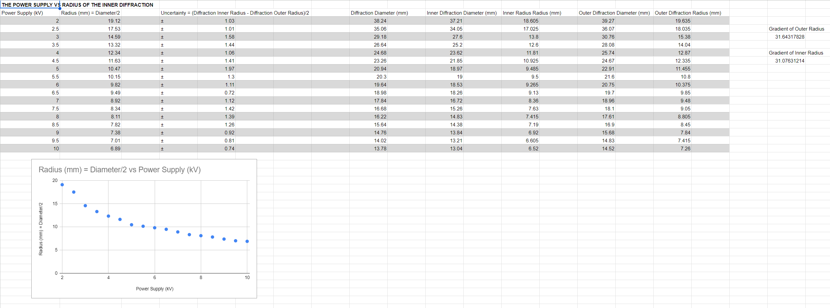830x308 pixels.
Task: Select the chart's 'Power Supply (kV)' axis label
Action: [155, 289]
